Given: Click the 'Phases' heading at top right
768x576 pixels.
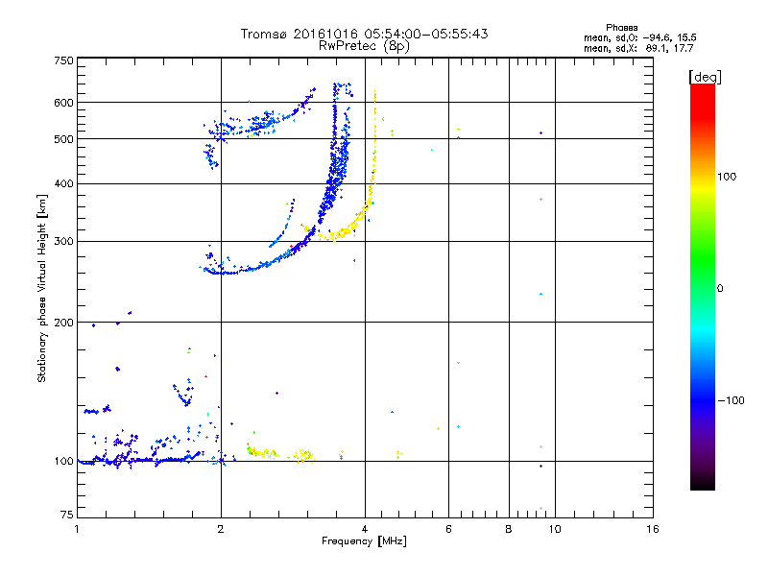Looking at the screenshot, I should pos(621,28).
